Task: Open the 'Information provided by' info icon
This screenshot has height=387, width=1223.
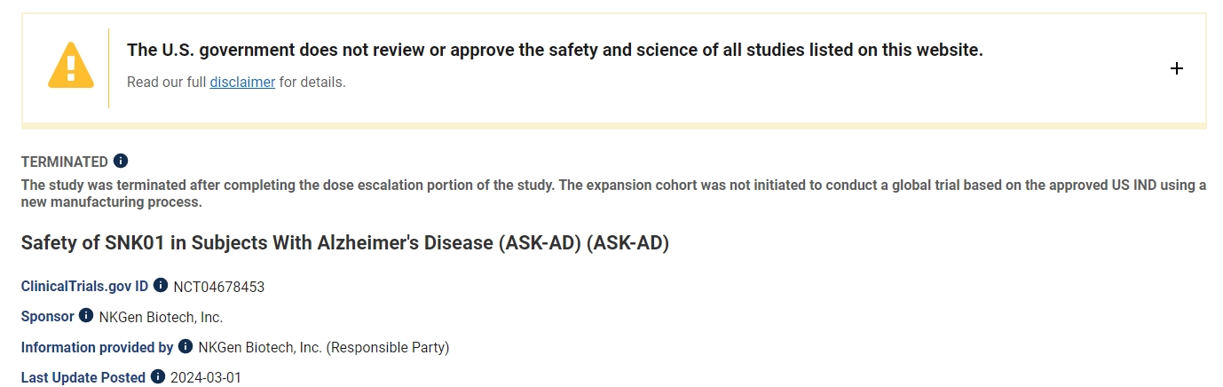Action: point(185,346)
